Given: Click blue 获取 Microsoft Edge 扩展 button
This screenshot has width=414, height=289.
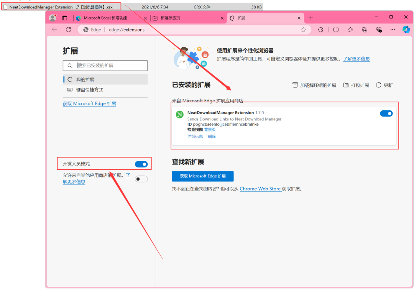Looking at the screenshot, I should coord(203,176).
